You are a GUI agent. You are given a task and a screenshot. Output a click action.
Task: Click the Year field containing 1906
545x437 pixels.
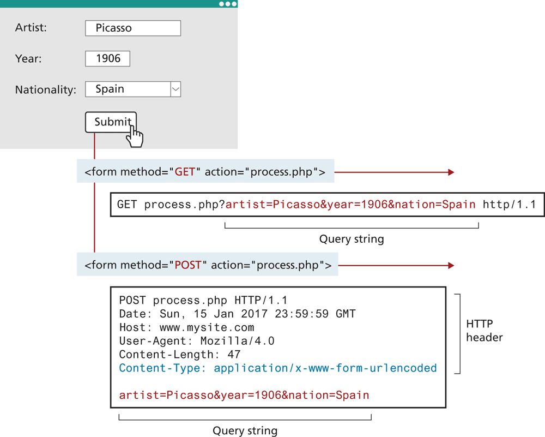[x=107, y=58]
